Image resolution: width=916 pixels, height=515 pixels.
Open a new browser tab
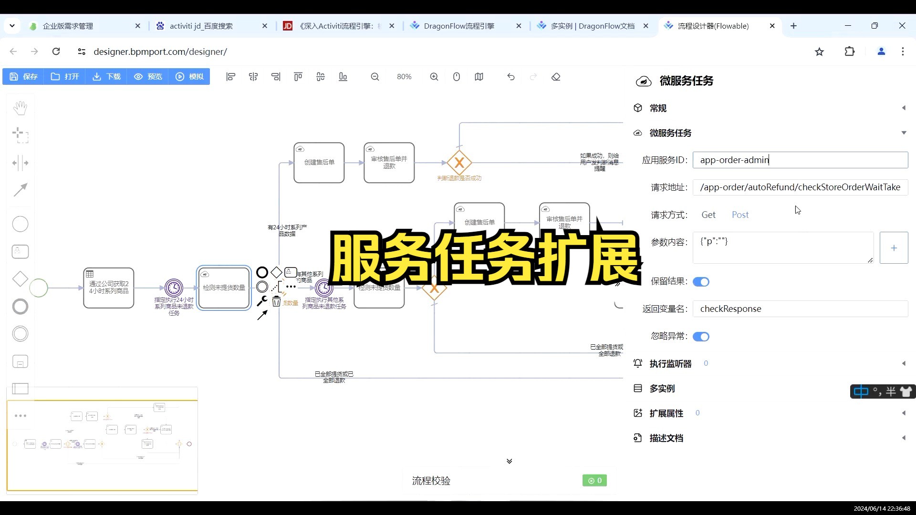[x=794, y=26]
